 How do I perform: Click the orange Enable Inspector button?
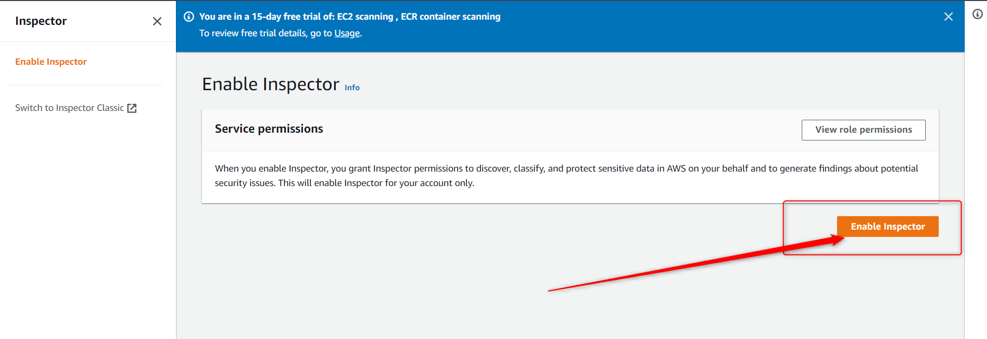pyautogui.click(x=887, y=227)
